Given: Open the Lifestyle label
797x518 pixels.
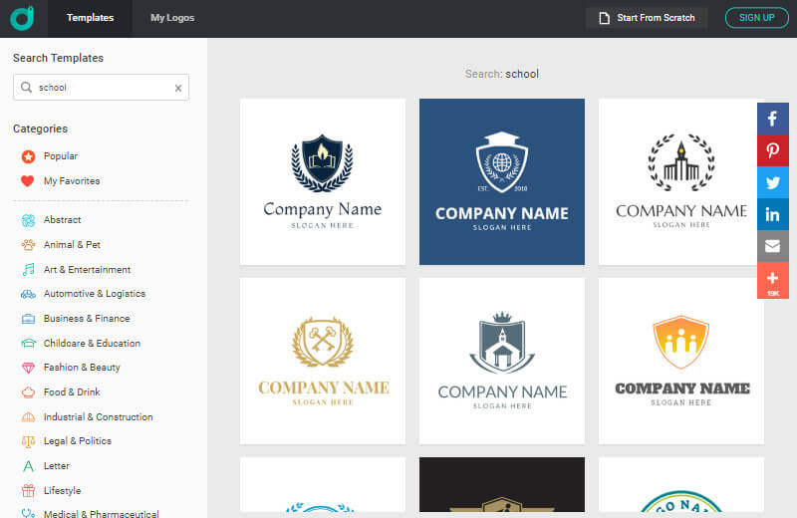Looking at the screenshot, I should pos(62,490).
